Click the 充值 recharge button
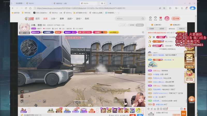This screenshot has width=207, height=116. (132, 115)
